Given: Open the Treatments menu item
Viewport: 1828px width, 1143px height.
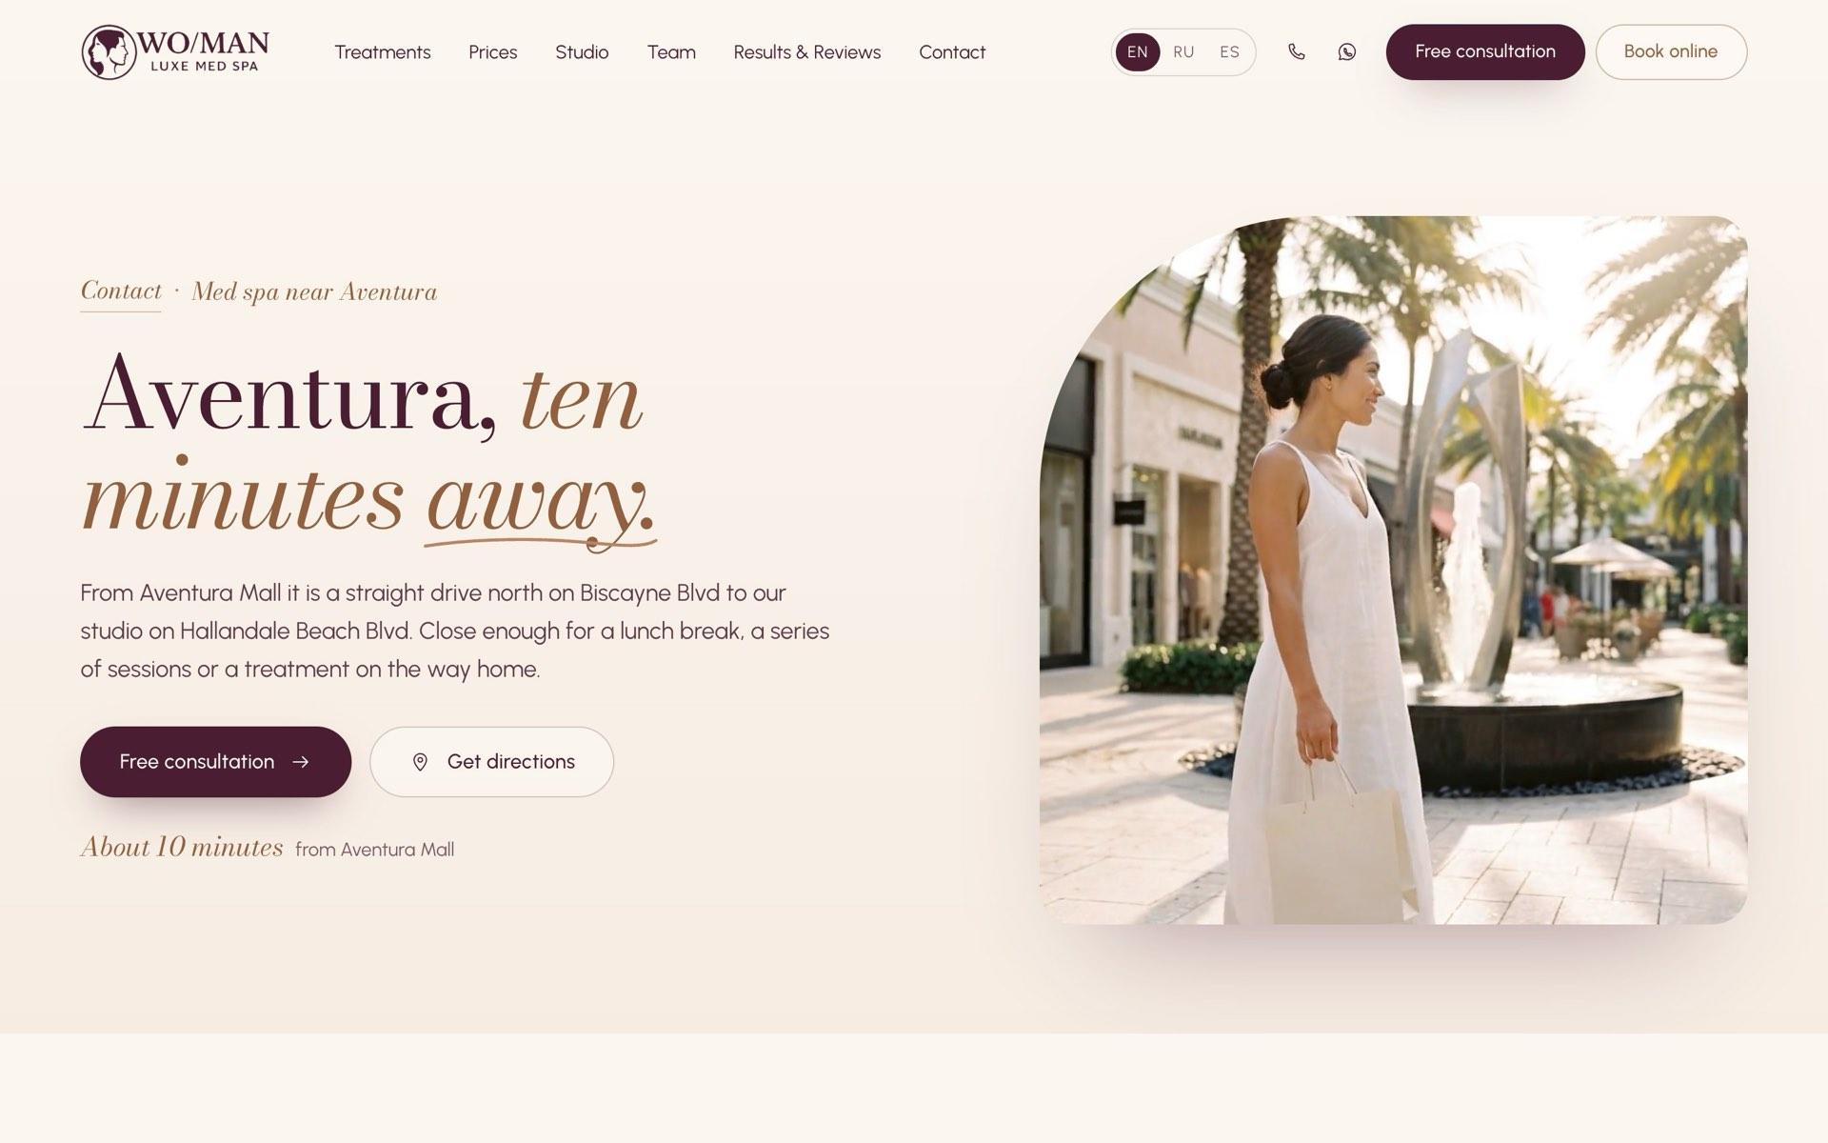Looking at the screenshot, I should click(383, 52).
